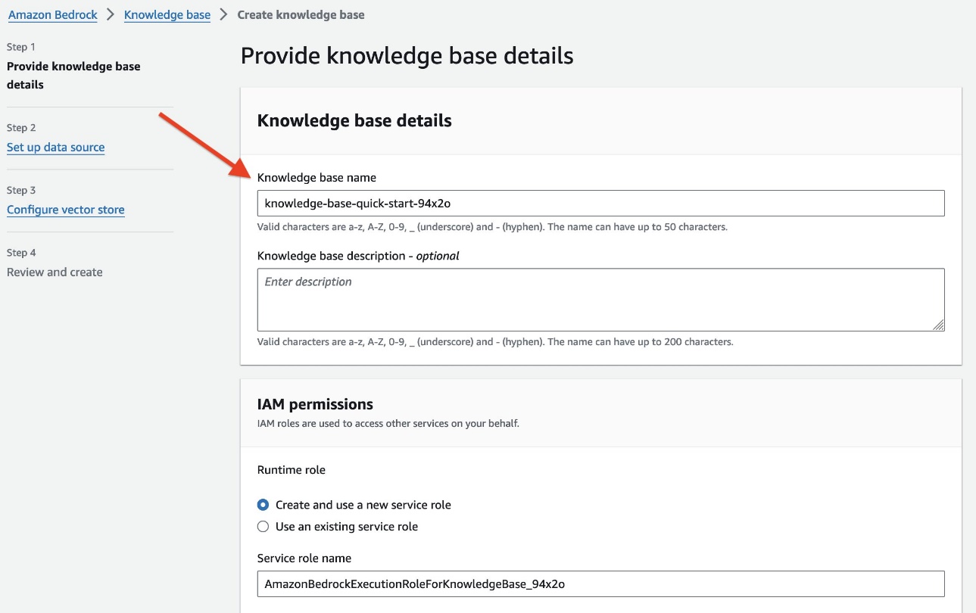Click the Create knowledge base breadcrumb text
976x613 pixels.
coord(301,14)
